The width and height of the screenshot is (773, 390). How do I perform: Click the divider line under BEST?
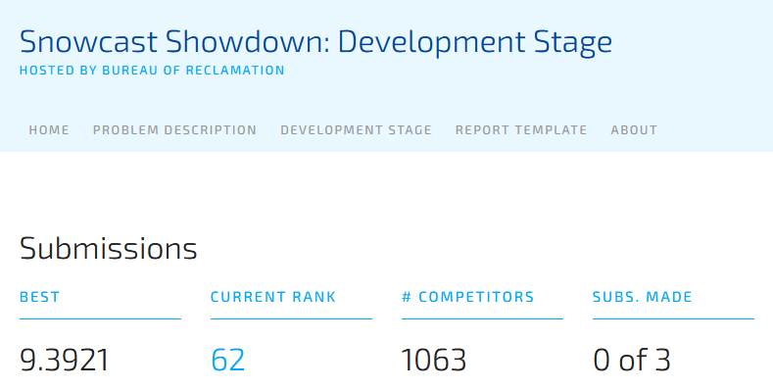click(101, 319)
